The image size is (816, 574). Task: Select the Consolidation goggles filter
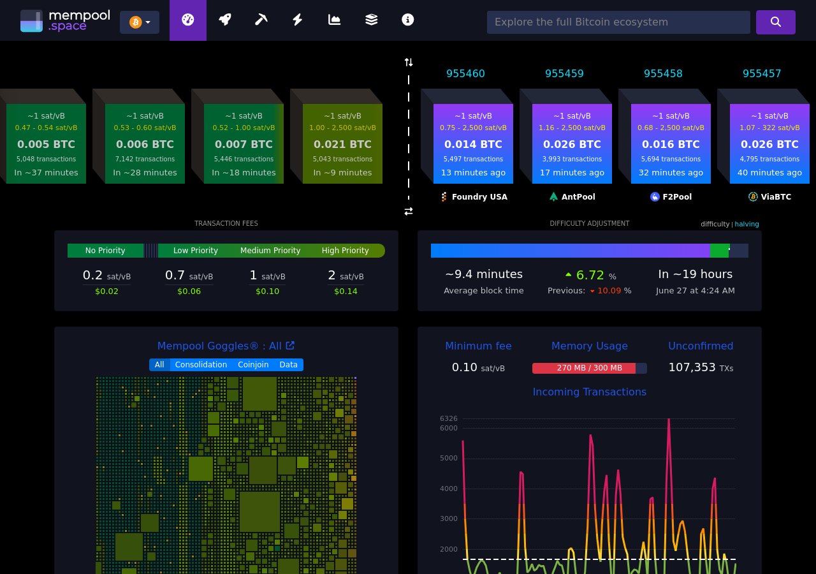tap(201, 365)
